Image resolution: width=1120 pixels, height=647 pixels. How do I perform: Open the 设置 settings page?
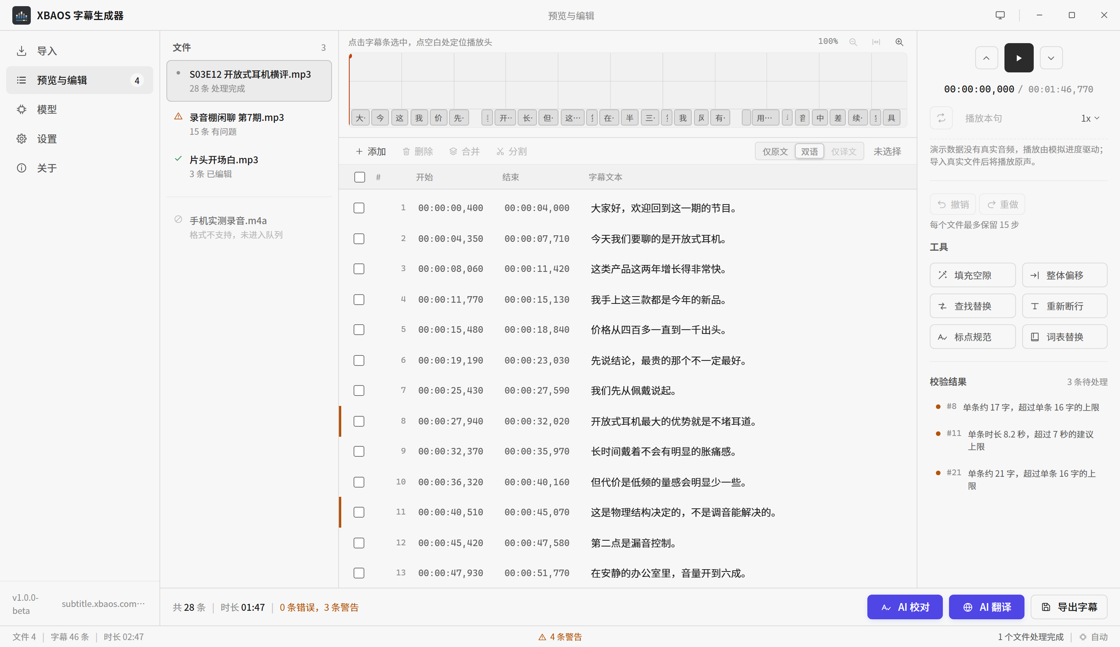79,139
